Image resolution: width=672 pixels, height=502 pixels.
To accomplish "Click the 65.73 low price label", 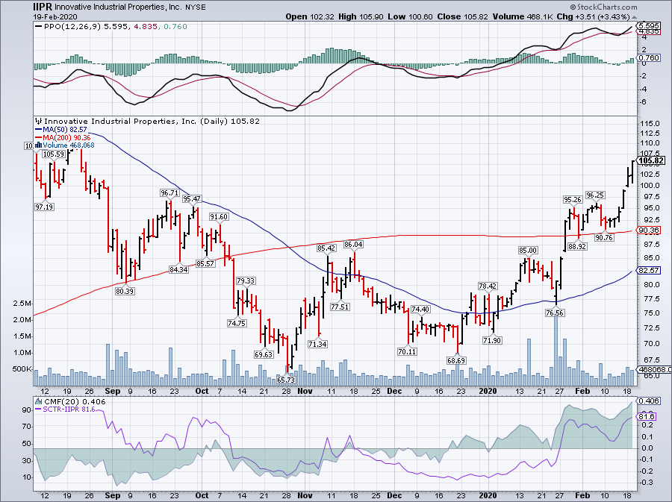I will 286,380.
